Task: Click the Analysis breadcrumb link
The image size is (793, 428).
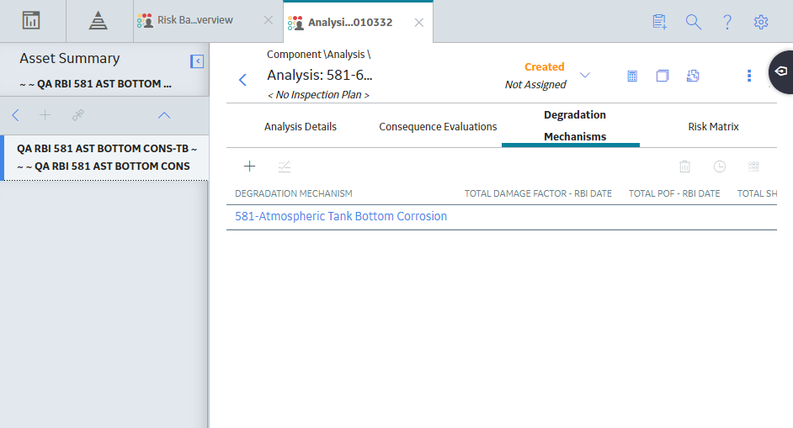Action: (x=346, y=54)
